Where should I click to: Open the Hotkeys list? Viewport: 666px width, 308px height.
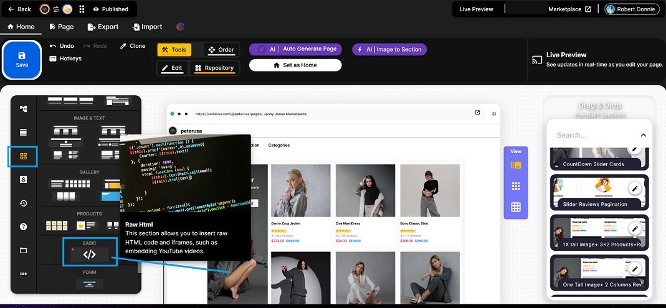pos(65,58)
